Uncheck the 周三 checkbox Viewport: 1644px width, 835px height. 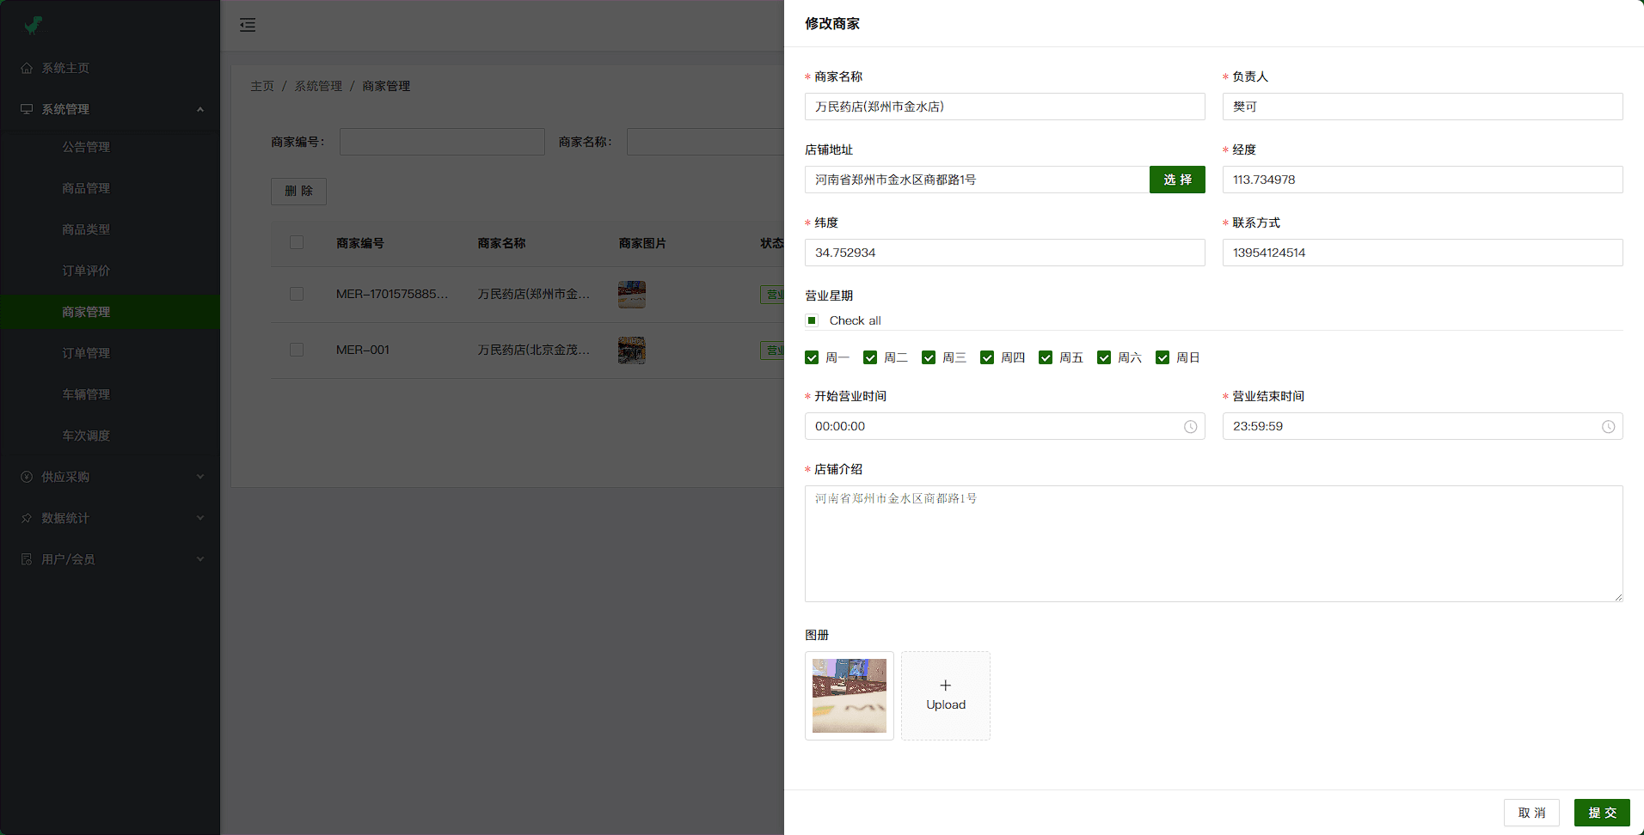click(x=929, y=357)
